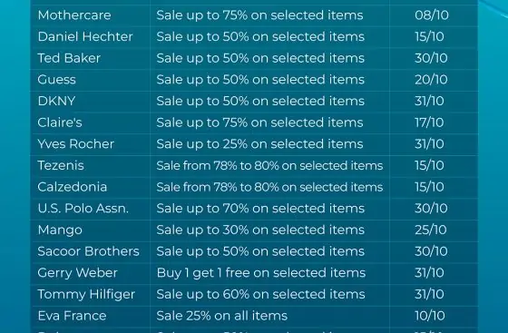Screen dimensions: 508x333
Task: Click the Claire's 17/10 end date
Action: coord(429,122)
